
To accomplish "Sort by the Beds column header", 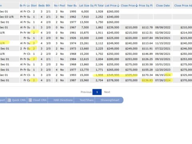I will [x=42, y=6].
